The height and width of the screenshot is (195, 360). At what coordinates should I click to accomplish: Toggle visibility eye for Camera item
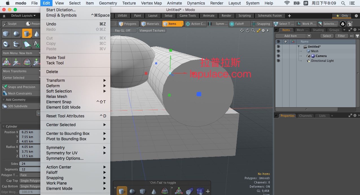[278, 56]
